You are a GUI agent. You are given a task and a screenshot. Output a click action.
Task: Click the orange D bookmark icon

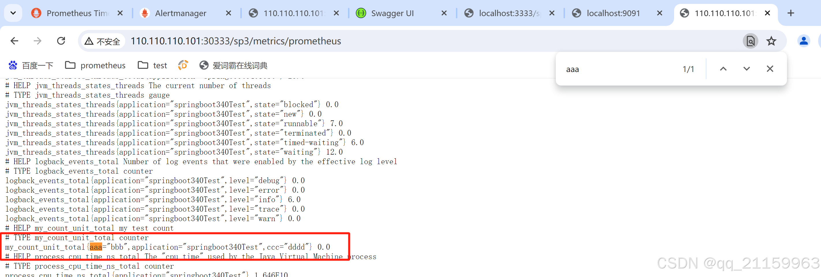[183, 65]
